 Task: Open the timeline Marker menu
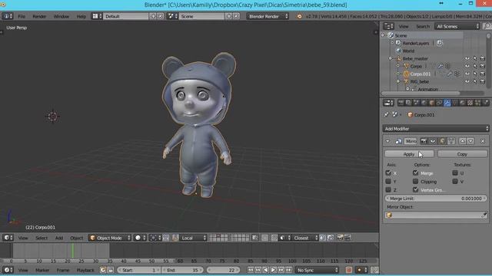pos(42,270)
